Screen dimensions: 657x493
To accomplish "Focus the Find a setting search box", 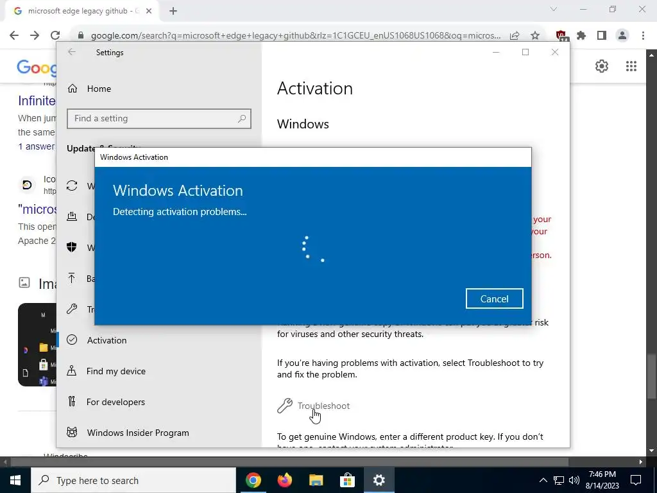I will 159,119.
